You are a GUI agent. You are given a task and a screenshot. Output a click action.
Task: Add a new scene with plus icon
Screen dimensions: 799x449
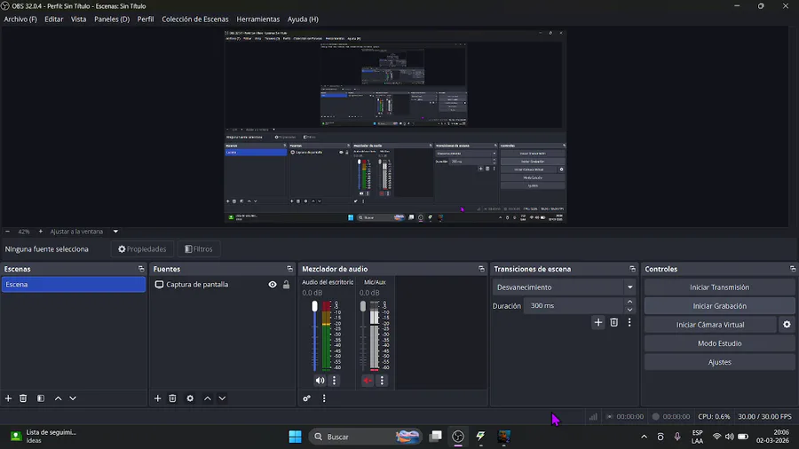pos(8,398)
